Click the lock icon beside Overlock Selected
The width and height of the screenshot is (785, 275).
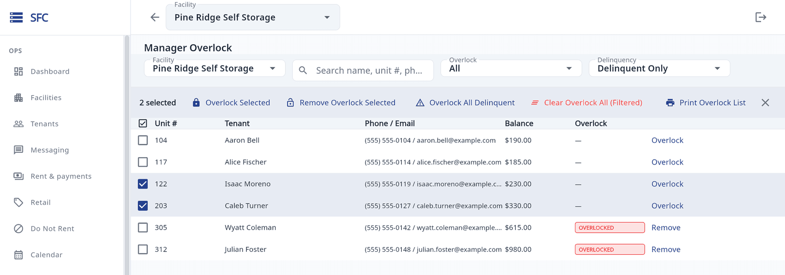pos(196,103)
